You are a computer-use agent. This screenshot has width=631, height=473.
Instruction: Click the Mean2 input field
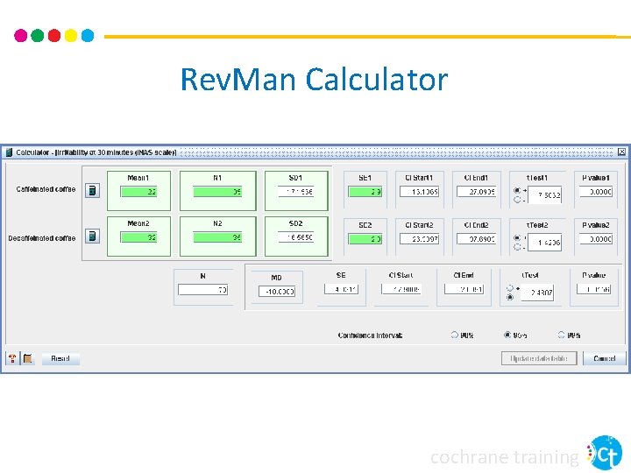pyautogui.click(x=138, y=237)
